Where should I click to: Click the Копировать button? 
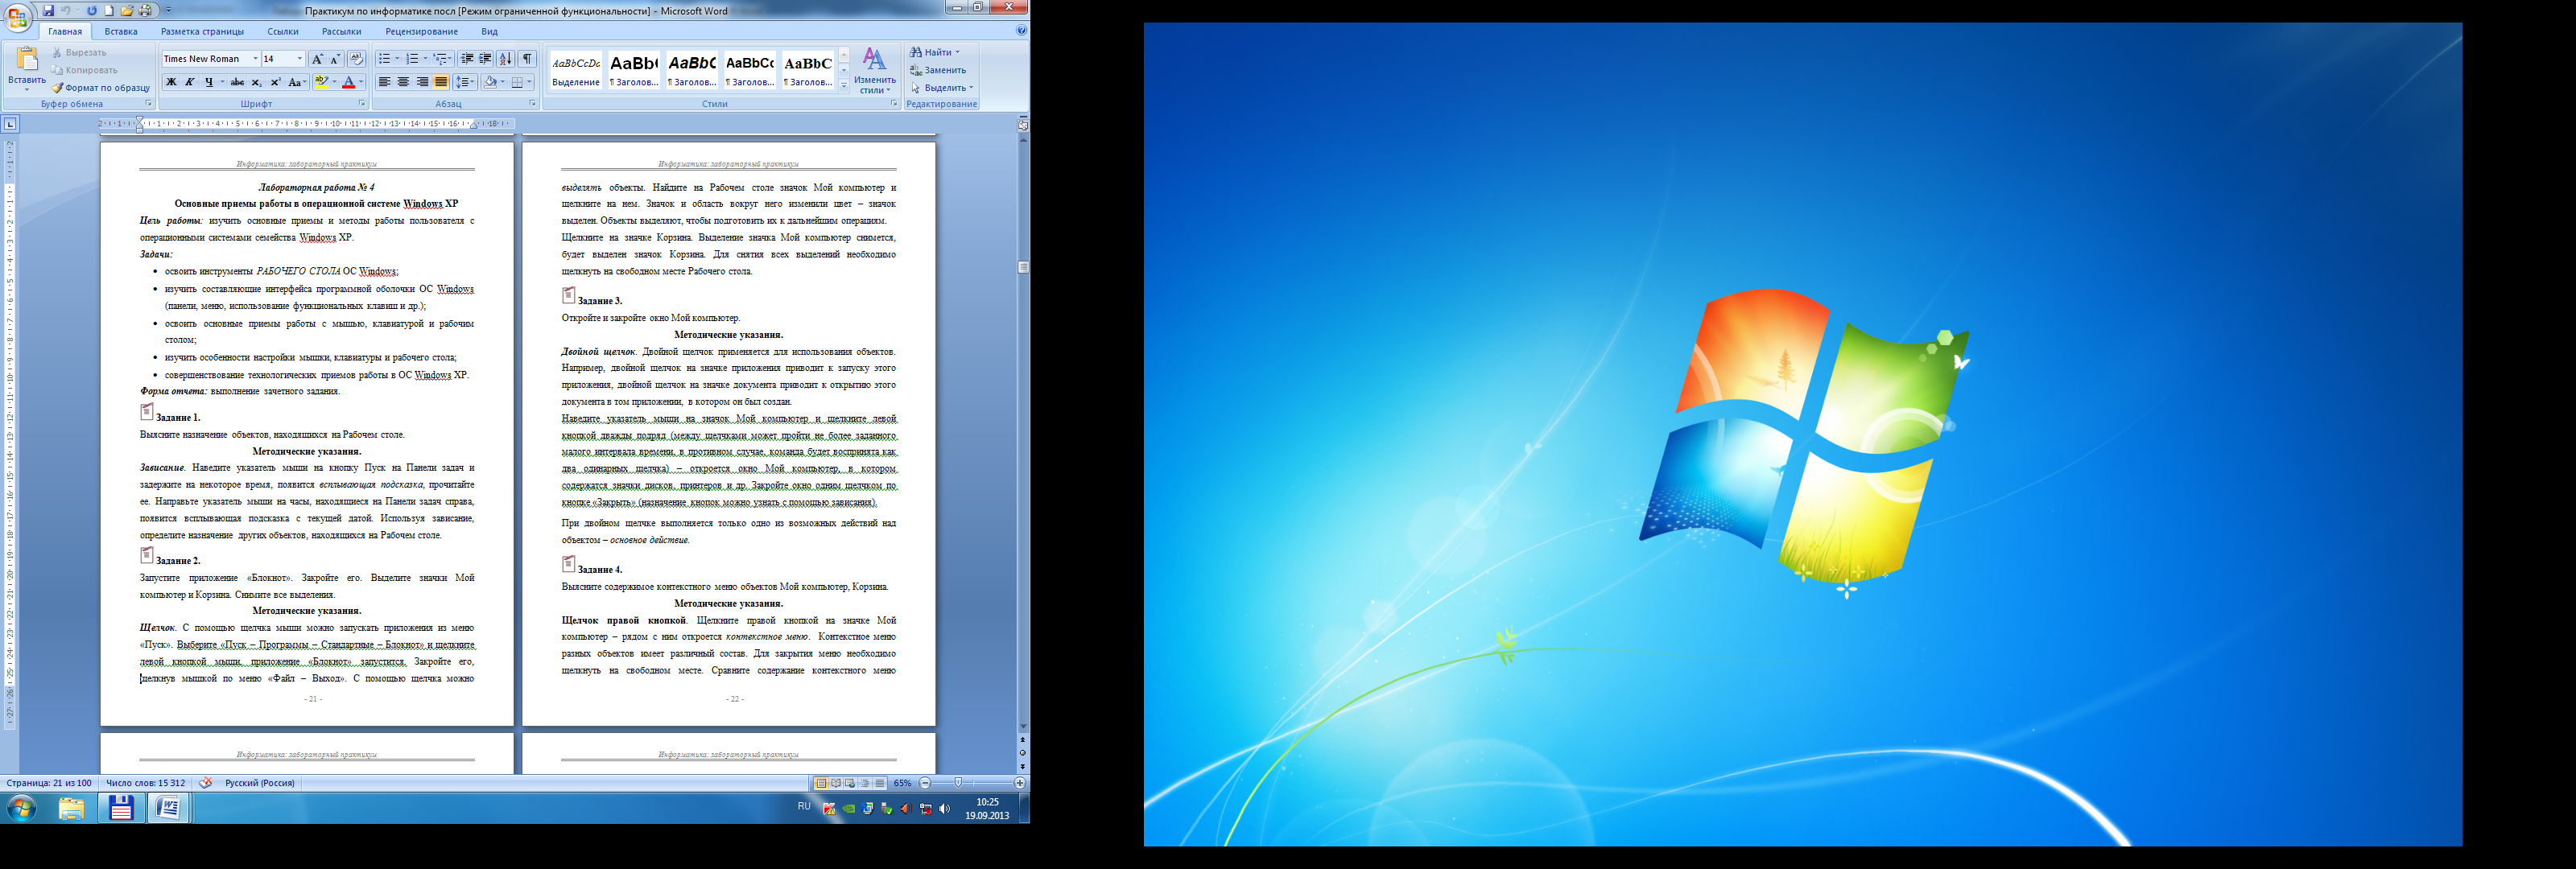click(84, 70)
